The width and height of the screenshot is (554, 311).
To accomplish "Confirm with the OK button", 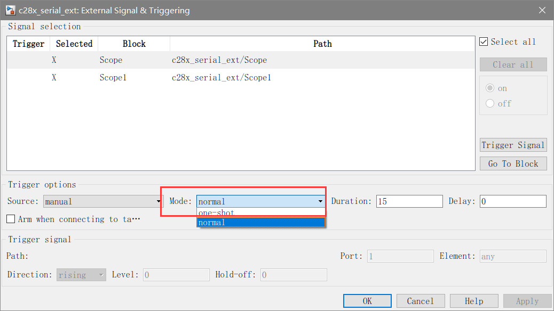I will 367,301.
